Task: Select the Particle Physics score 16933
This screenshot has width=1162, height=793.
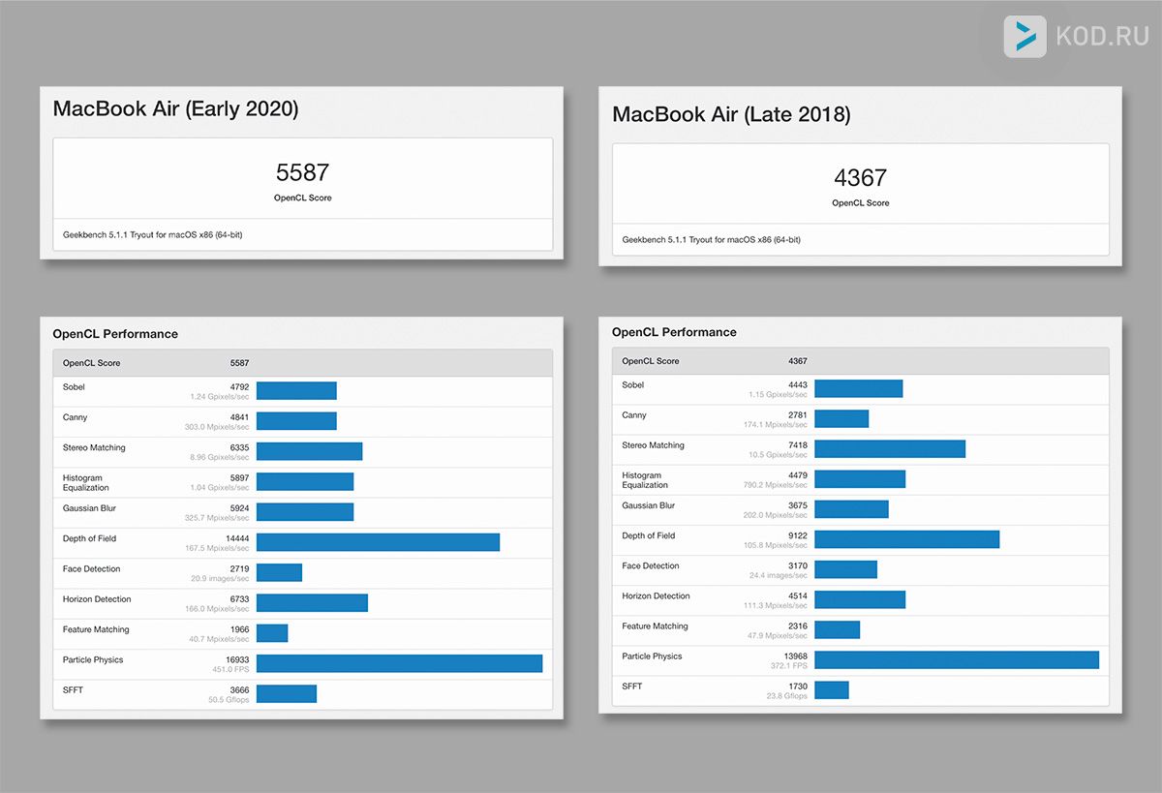Action: [x=236, y=660]
